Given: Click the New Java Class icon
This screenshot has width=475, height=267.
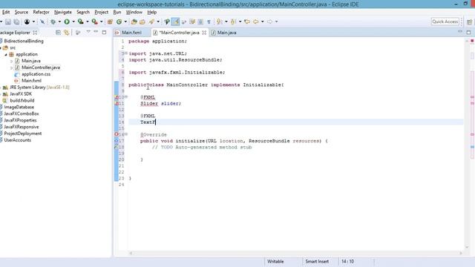Looking at the screenshot, I should pos(119,22).
